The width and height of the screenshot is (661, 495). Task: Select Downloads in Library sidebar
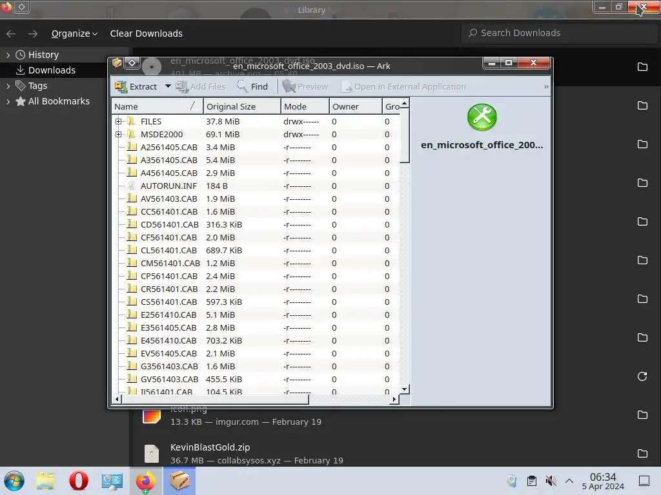click(x=52, y=70)
